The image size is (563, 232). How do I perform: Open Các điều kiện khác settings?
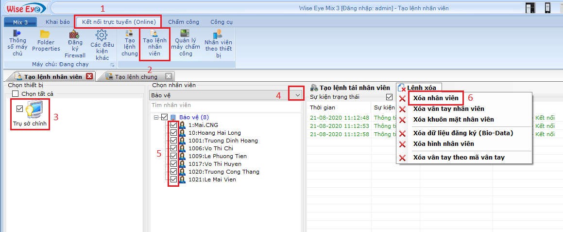tap(102, 45)
